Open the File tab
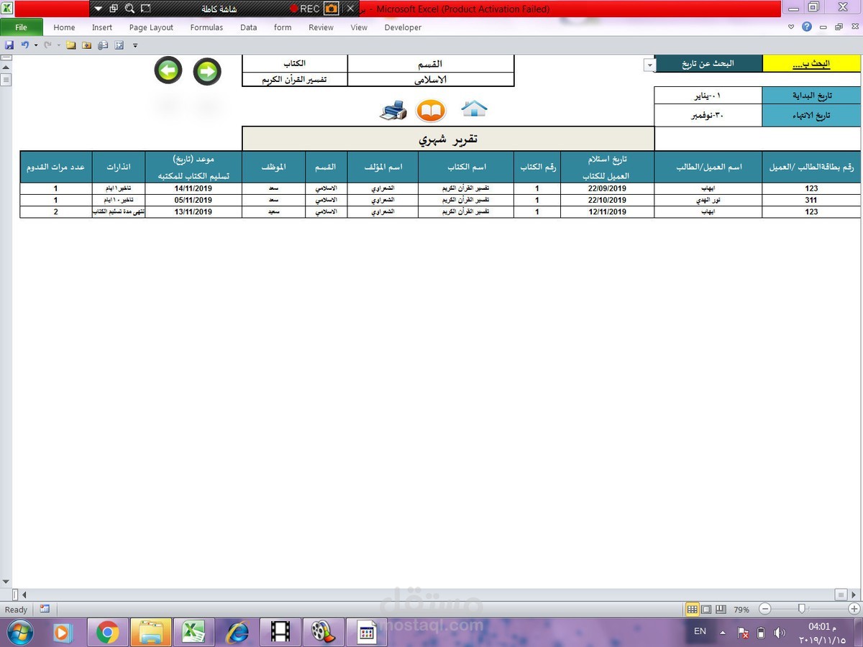The height and width of the screenshot is (647, 863). (21, 27)
